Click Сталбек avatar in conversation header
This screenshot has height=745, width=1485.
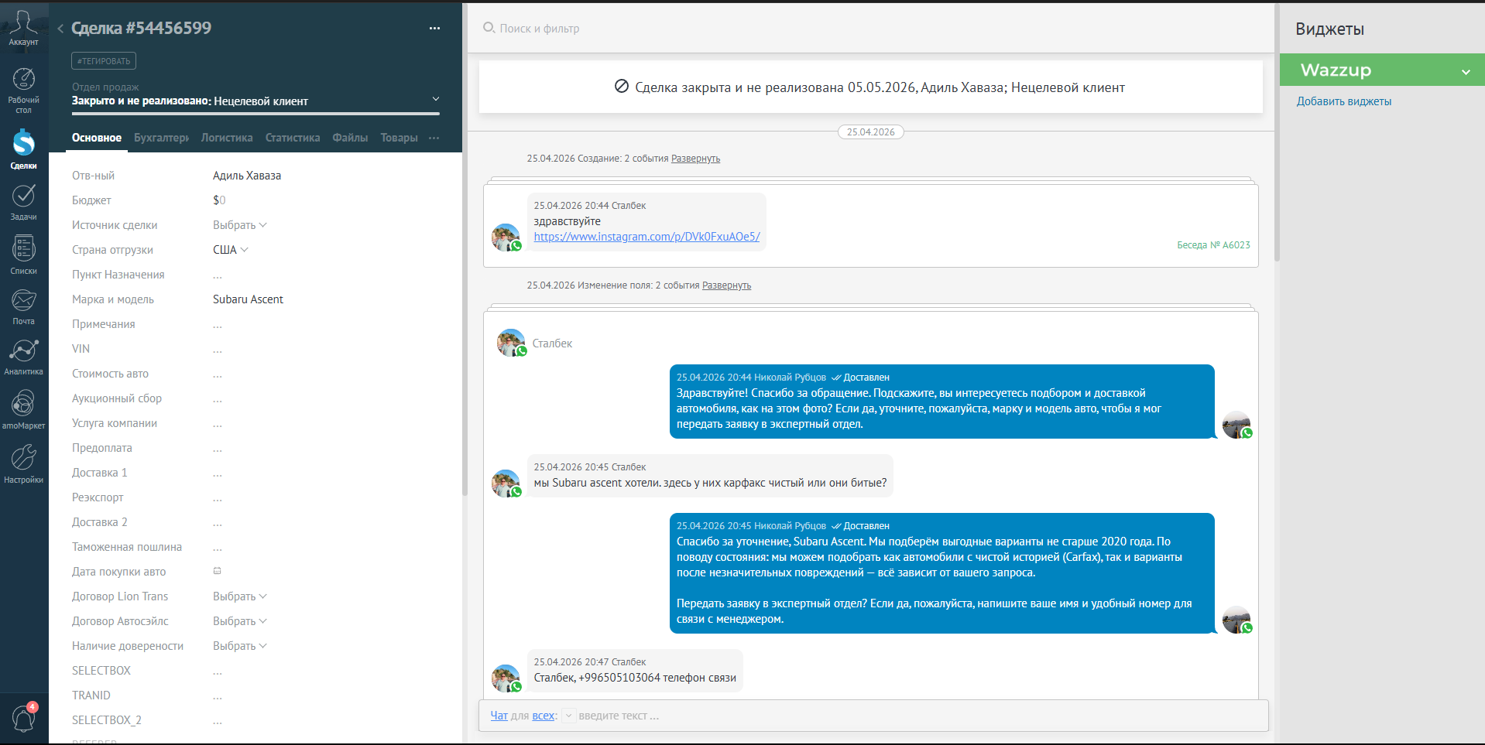pos(511,343)
